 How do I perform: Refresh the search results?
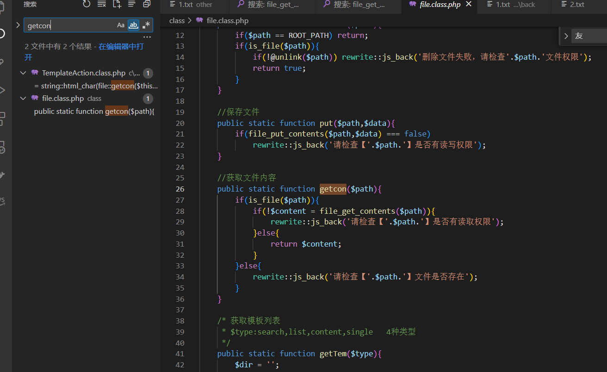coord(87,4)
